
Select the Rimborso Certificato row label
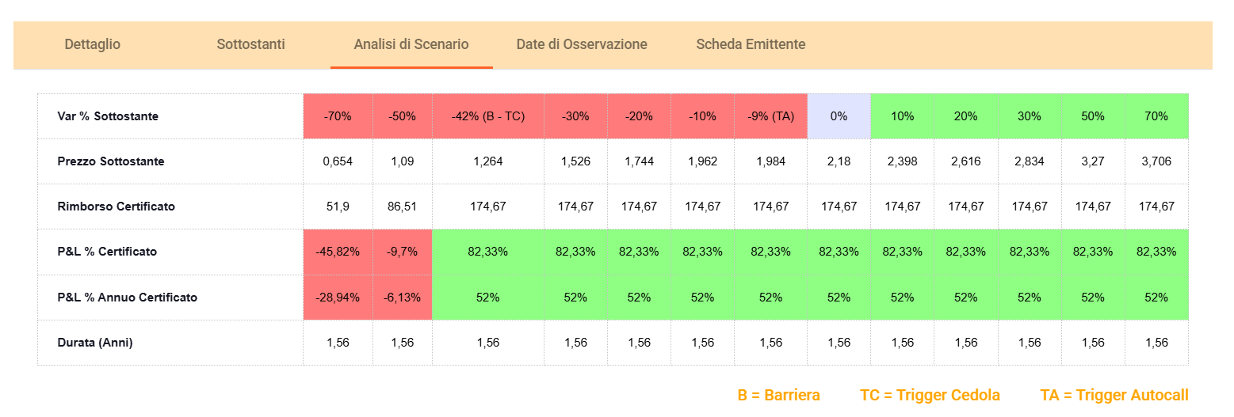117,207
